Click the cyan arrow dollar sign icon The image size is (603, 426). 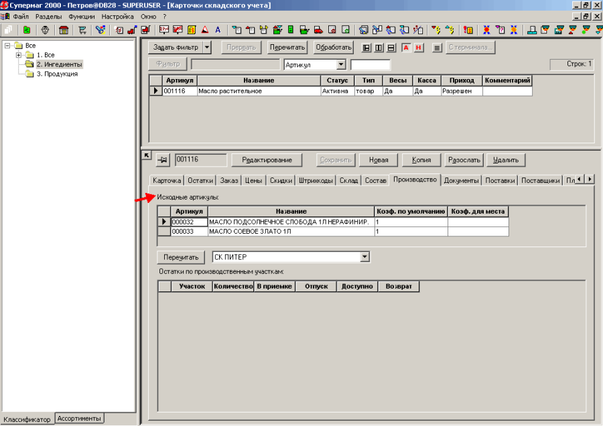(x=450, y=30)
